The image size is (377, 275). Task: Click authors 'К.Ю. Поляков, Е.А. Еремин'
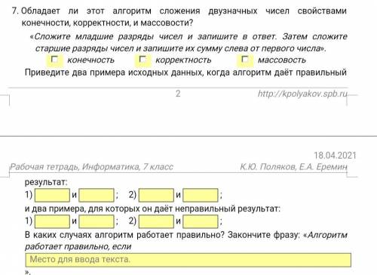click(293, 167)
